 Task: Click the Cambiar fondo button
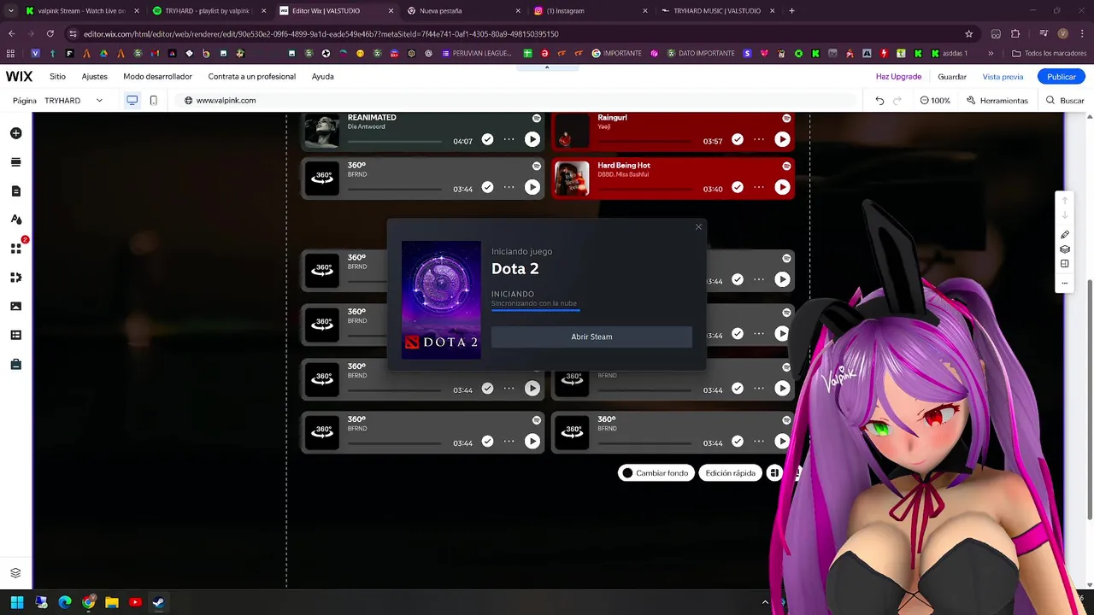[656, 473]
